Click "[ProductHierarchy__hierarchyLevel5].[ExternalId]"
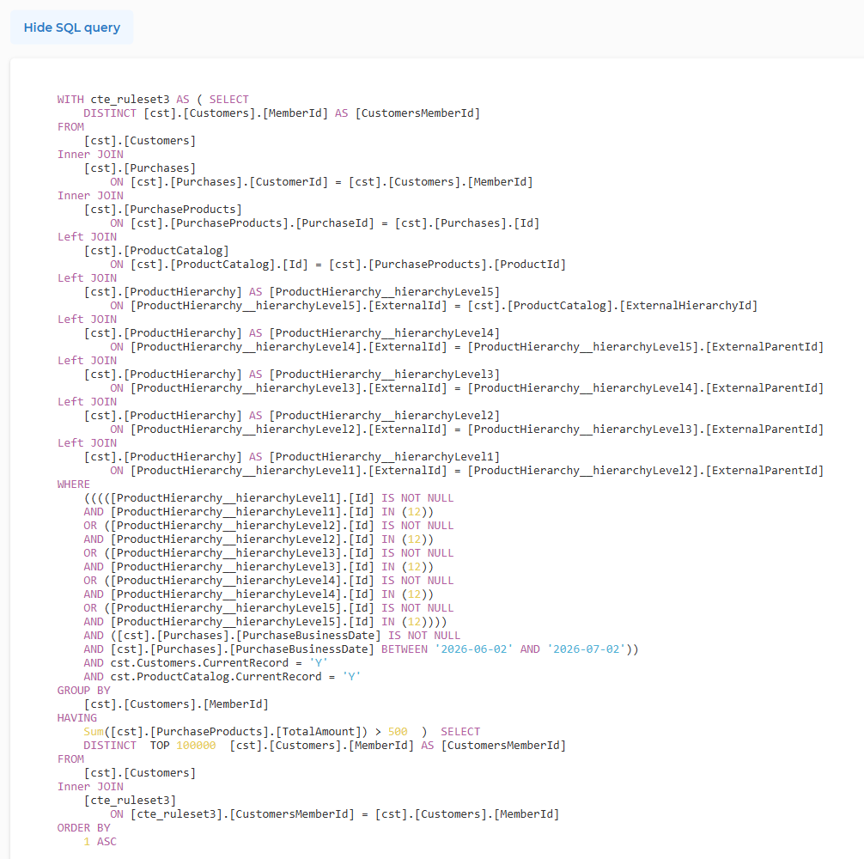 [289, 306]
